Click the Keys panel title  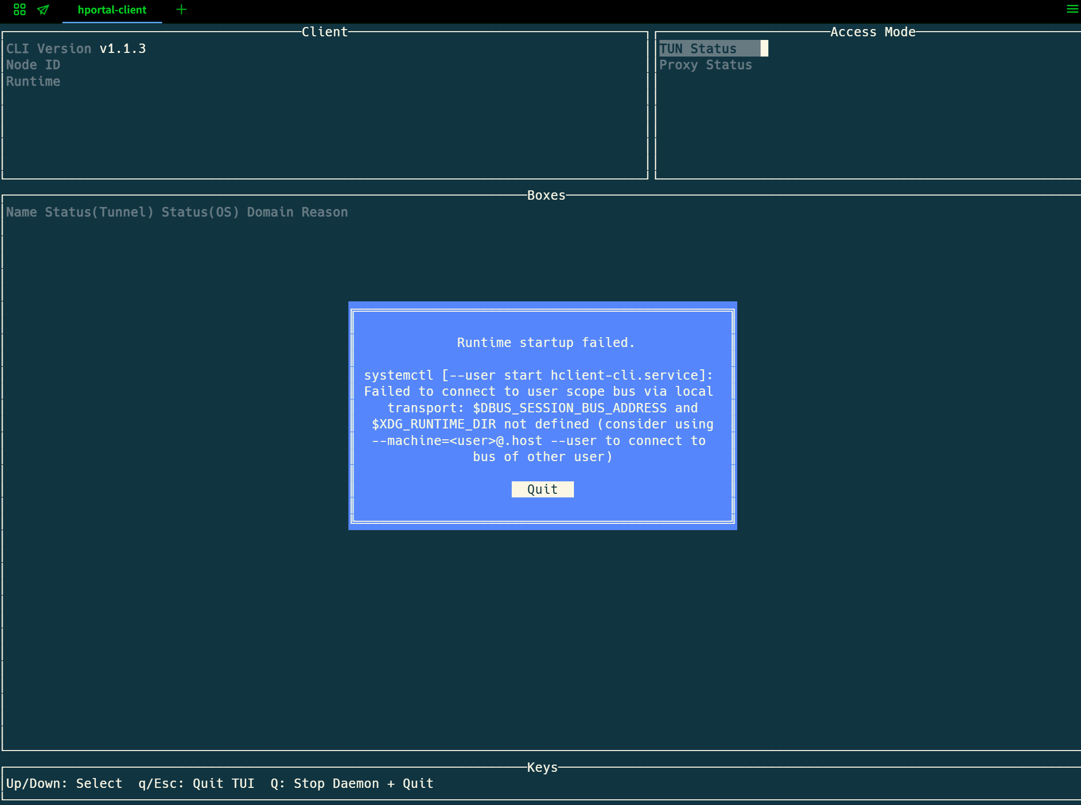[542, 767]
